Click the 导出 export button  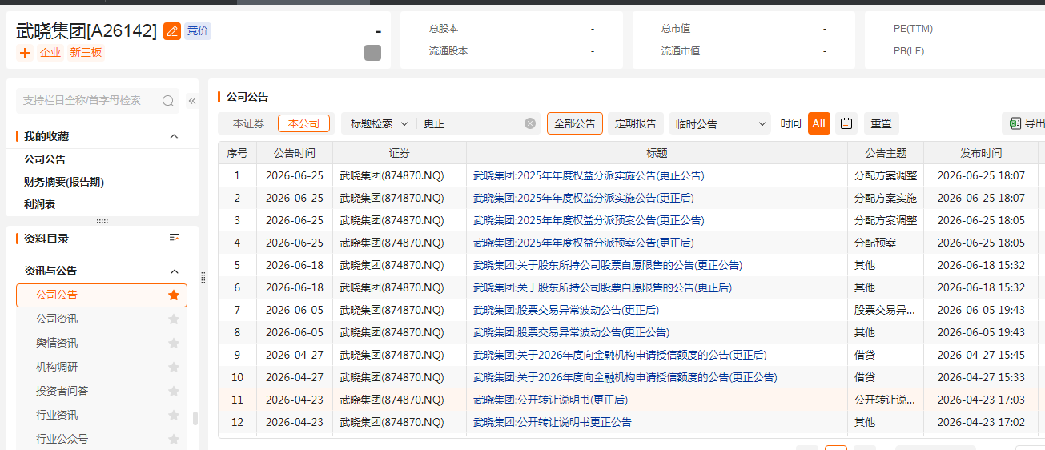pyautogui.click(x=1025, y=123)
